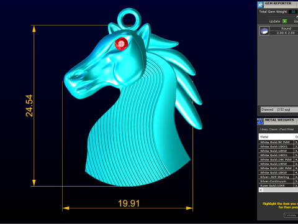Click the GEM REPORTER panel title
This screenshot has width=298, height=224.
pyautogui.click(x=278, y=3)
